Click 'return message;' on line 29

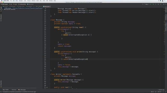pyautogui.click(x=64, y=46)
